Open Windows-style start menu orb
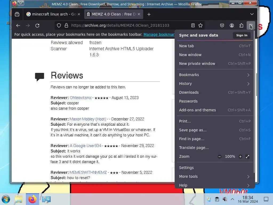The width and height of the screenshot is (273, 205). [x=6, y=199]
